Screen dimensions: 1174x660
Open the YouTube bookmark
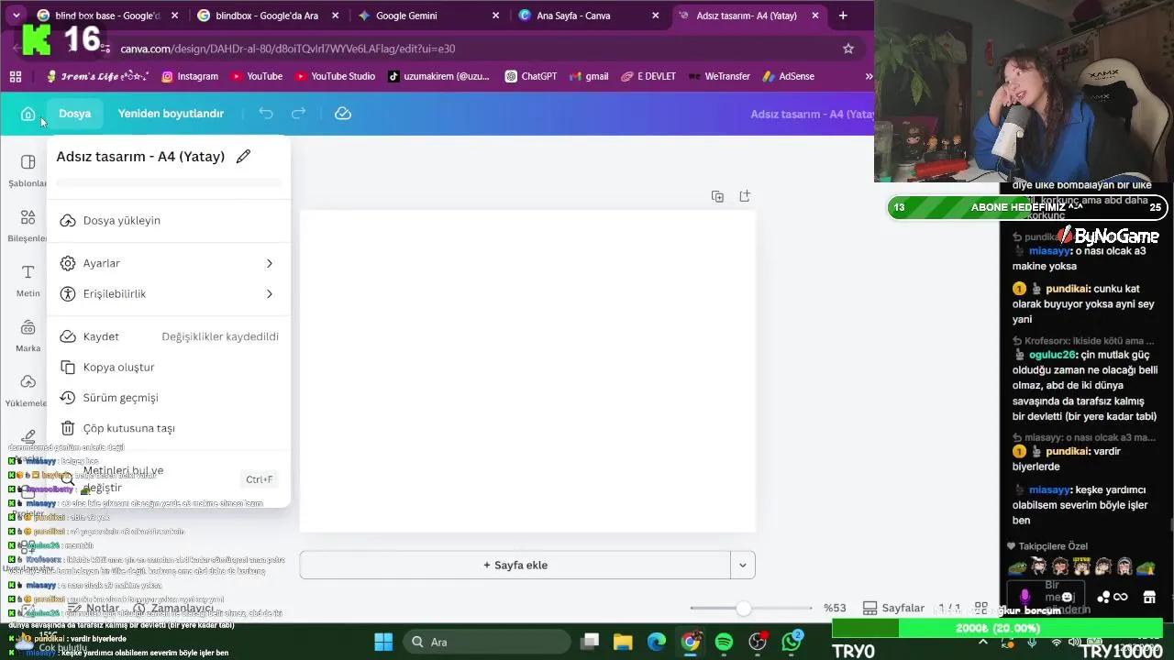257,76
